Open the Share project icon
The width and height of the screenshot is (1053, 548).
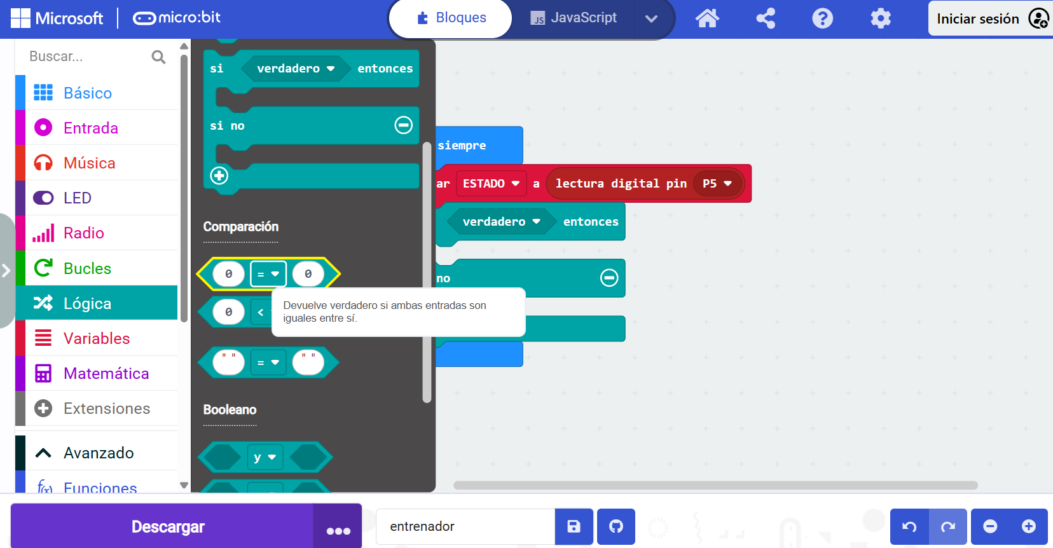coord(765,18)
